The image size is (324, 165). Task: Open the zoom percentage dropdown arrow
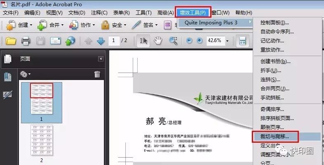coord(227,41)
